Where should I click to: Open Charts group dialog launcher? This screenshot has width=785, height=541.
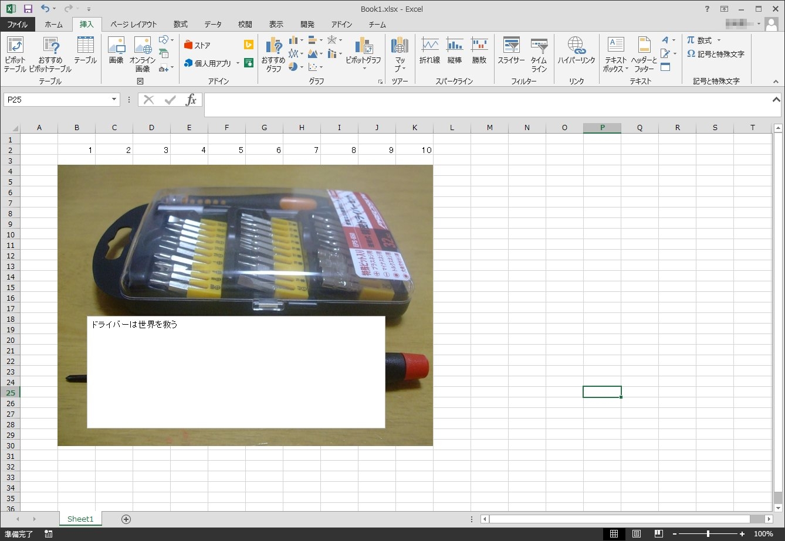(x=380, y=81)
